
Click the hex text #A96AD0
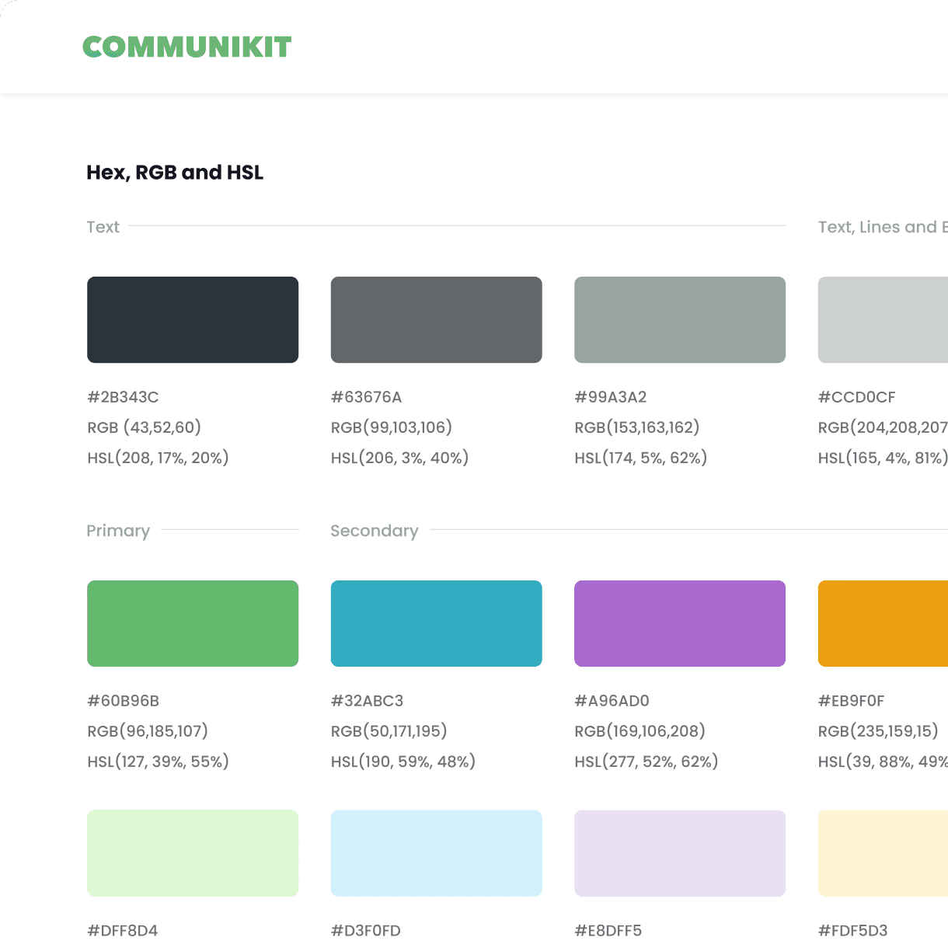point(612,701)
